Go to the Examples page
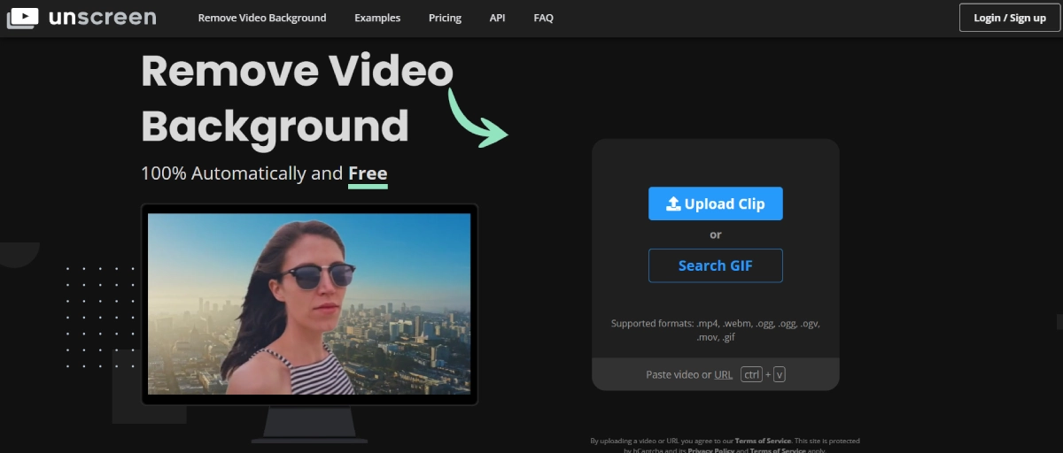 (x=377, y=18)
